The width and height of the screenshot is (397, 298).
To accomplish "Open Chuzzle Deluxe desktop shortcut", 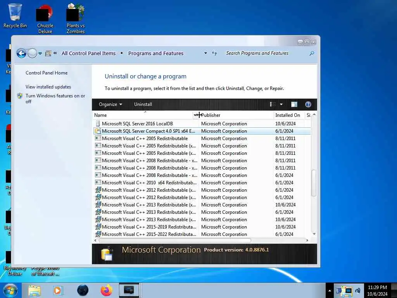I will (x=45, y=19).
